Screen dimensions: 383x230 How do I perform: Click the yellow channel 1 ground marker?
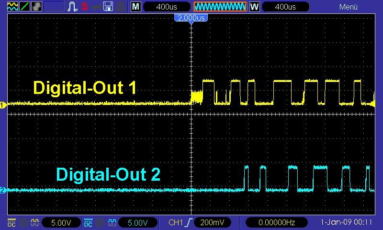3,105
